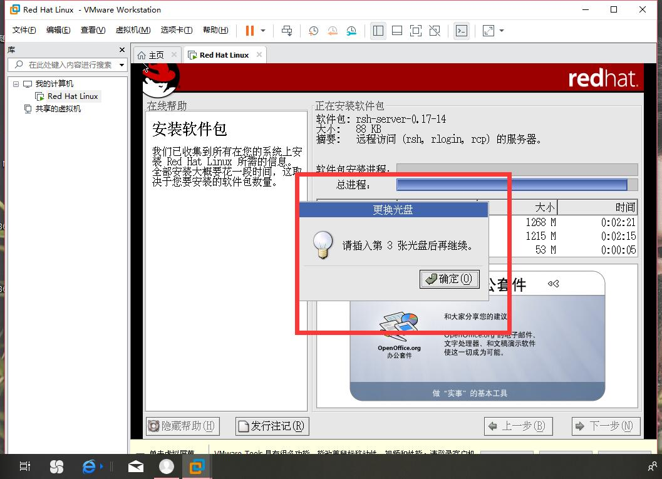Open the power options dropdown arrow beside pause
The width and height of the screenshot is (662, 479).
coord(263,31)
